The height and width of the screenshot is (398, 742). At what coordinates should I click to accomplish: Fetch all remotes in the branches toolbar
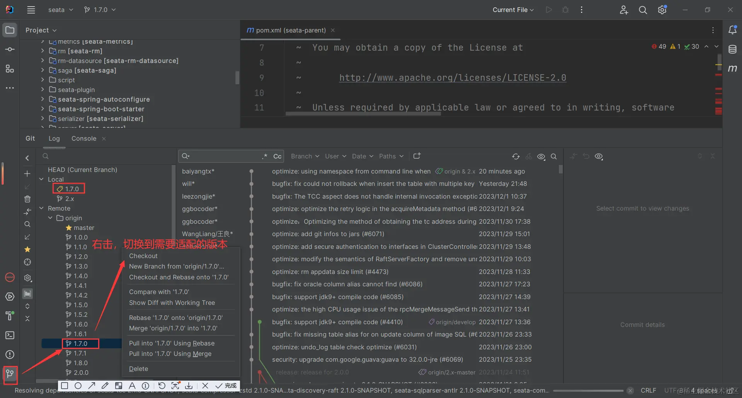27,237
